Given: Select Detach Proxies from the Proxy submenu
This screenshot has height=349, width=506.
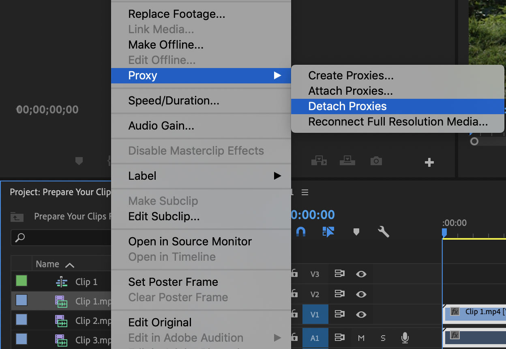Looking at the screenshot, I should [347, 106].
